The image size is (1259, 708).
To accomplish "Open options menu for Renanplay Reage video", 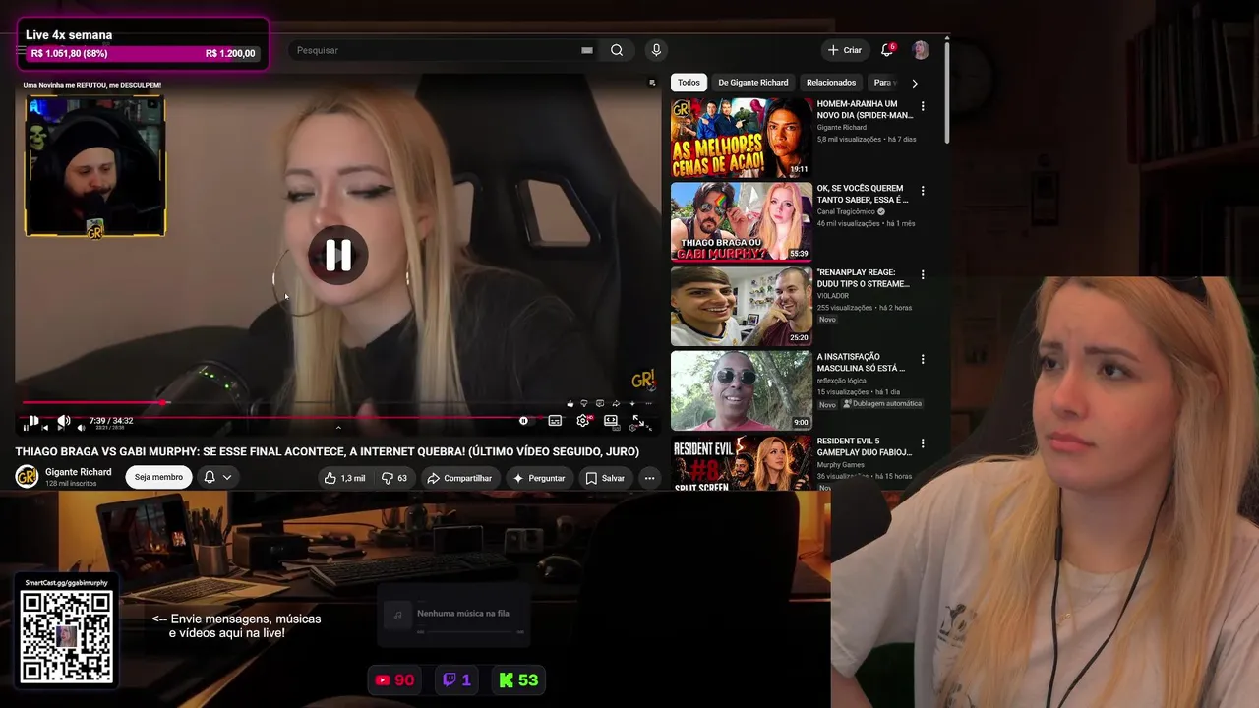I will [x=923, y=274].
